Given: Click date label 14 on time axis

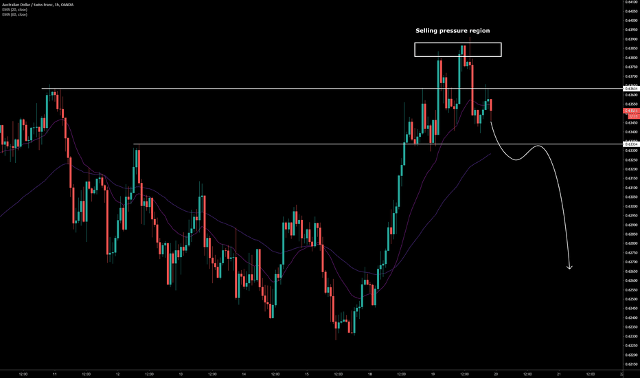Looking at the screenshot, I should (244, 374).
